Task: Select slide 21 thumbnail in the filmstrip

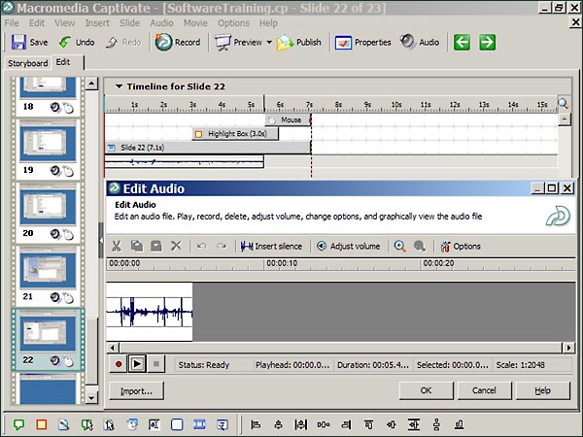Action: (48, 270)
